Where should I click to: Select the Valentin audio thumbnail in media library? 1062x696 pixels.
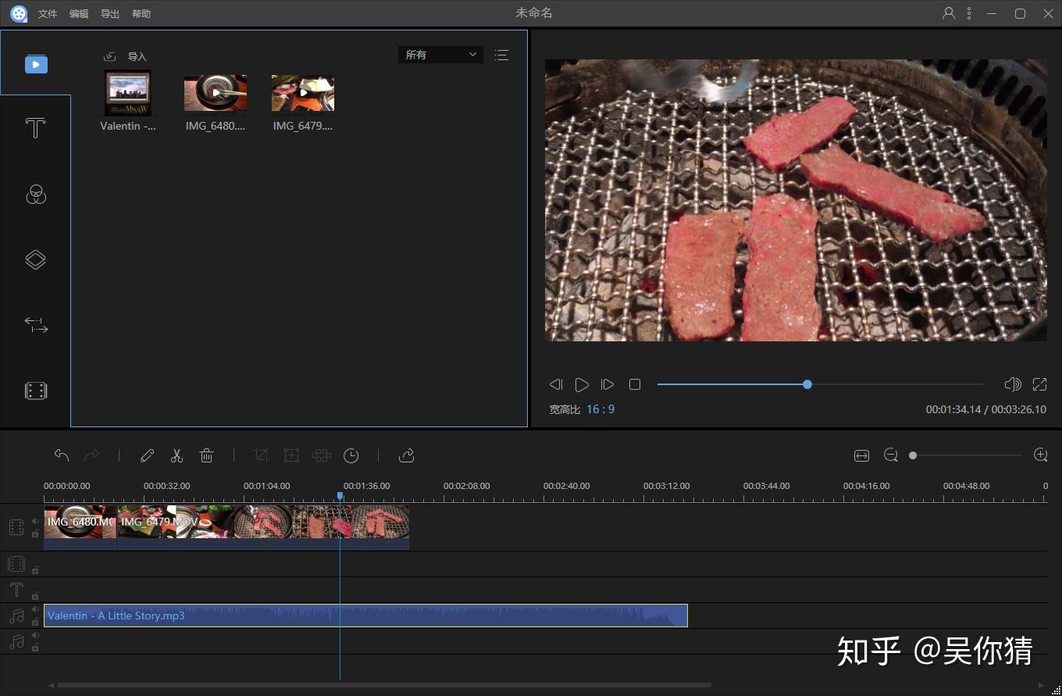tap(128, 93)
